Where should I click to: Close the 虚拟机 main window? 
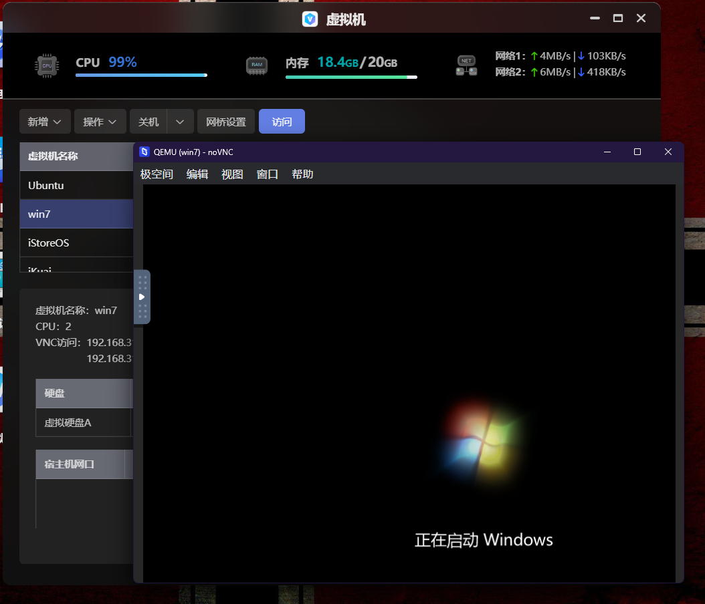(x=641, y=18)
